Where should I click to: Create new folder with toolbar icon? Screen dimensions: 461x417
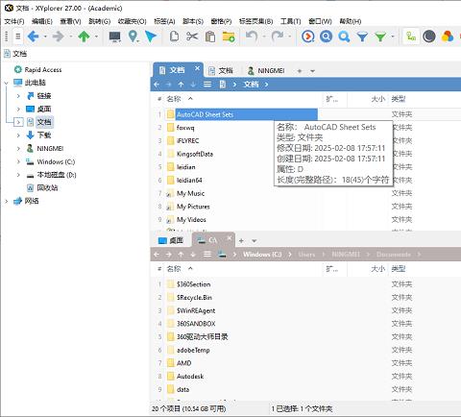229,37
